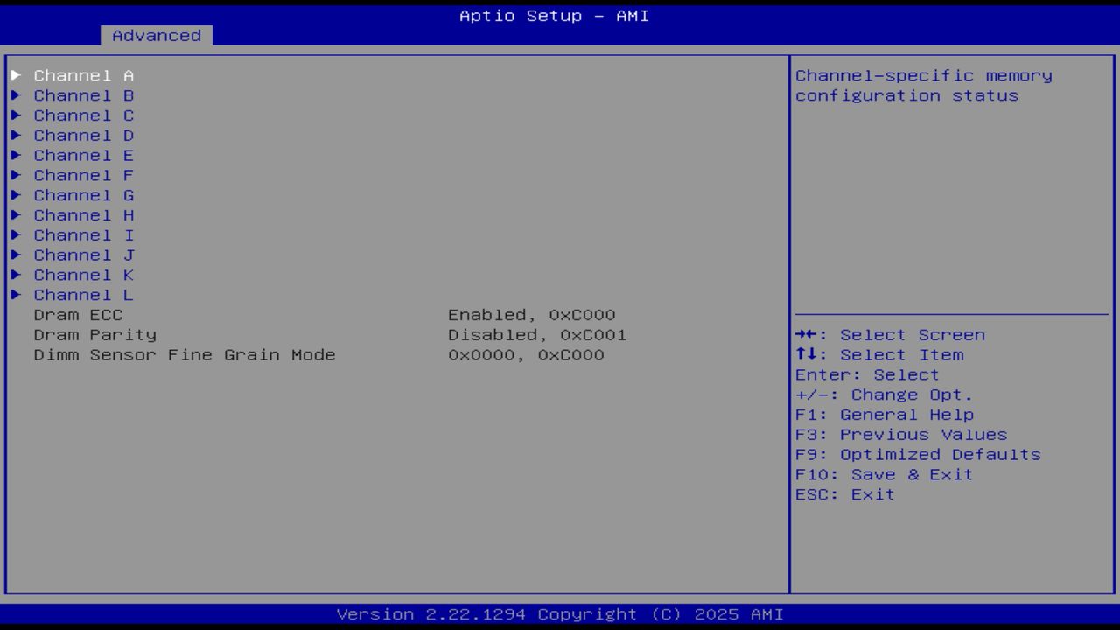Click the Aptio Setup title bar

[553, 15]
